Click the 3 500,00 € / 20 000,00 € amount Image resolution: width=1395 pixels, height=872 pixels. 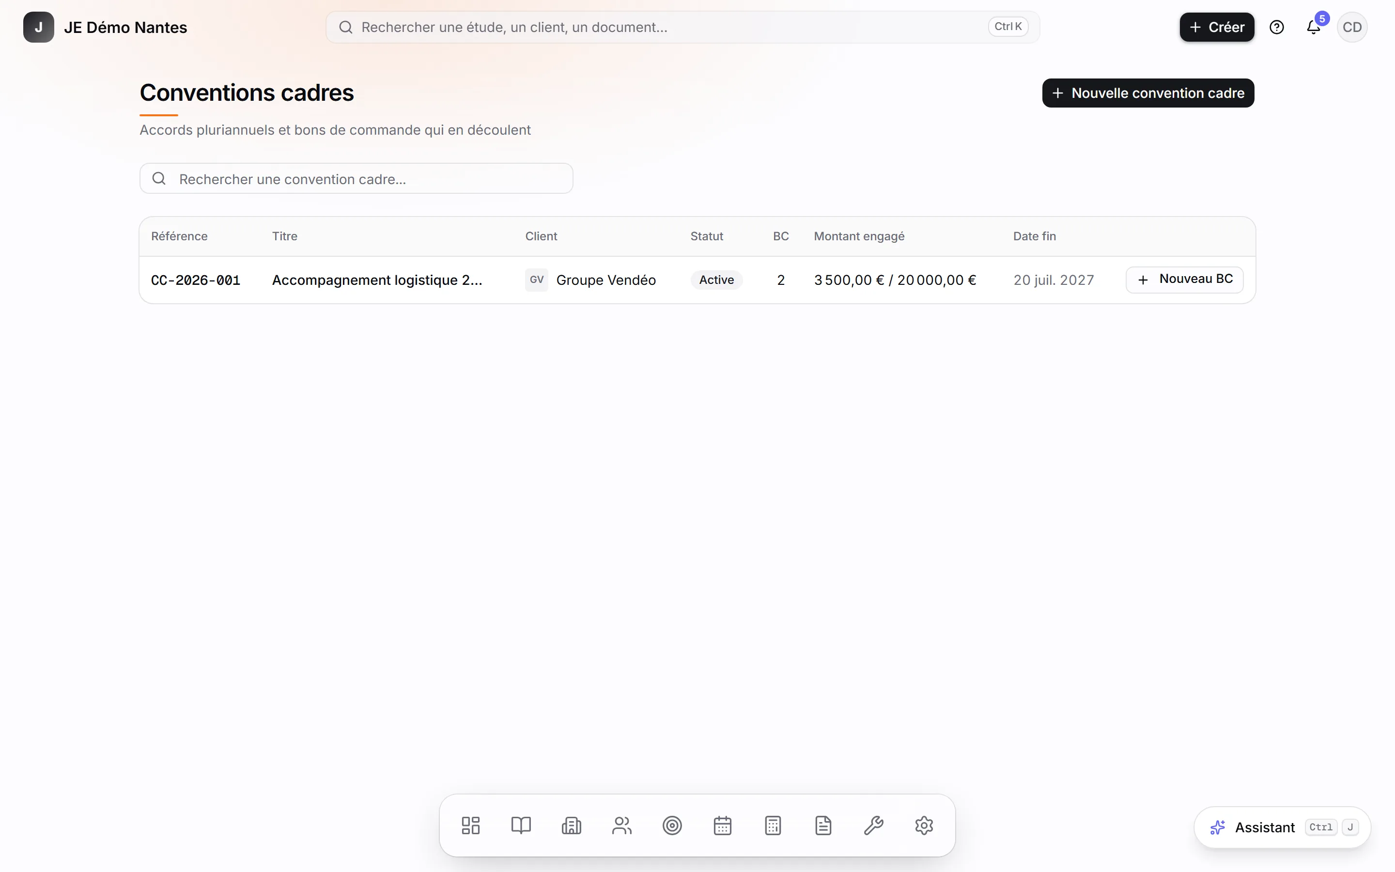point(895,280)
